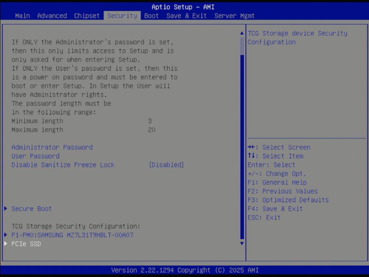
Task: Expand the SAMSUNG MZ7L31T9HBLT drive entry
Action: click(x=72, y=235)
